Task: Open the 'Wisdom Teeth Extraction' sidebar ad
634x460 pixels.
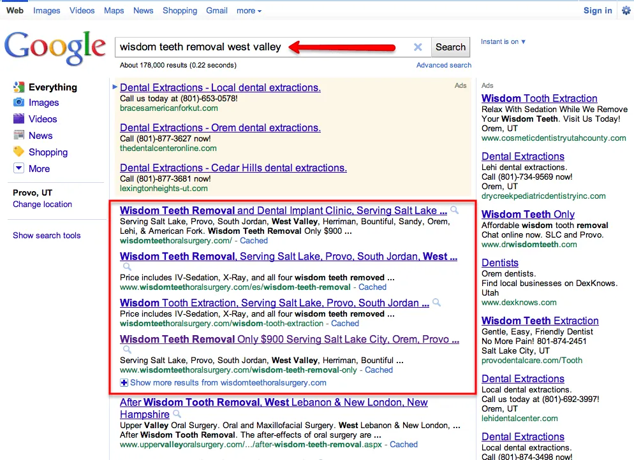Action: click(x=540, y=320)
